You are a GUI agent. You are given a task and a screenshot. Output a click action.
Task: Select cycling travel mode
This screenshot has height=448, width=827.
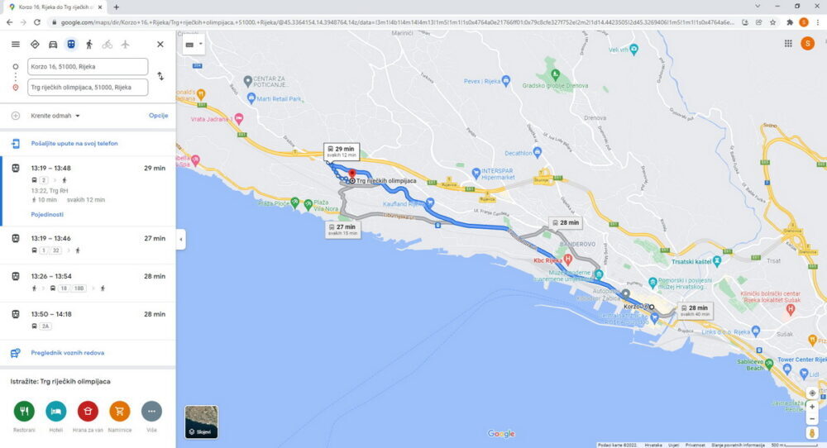(107, 45)
